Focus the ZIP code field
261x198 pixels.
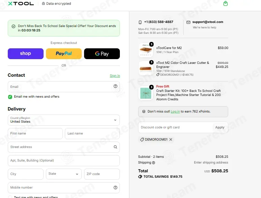click(x=102, y=174)
